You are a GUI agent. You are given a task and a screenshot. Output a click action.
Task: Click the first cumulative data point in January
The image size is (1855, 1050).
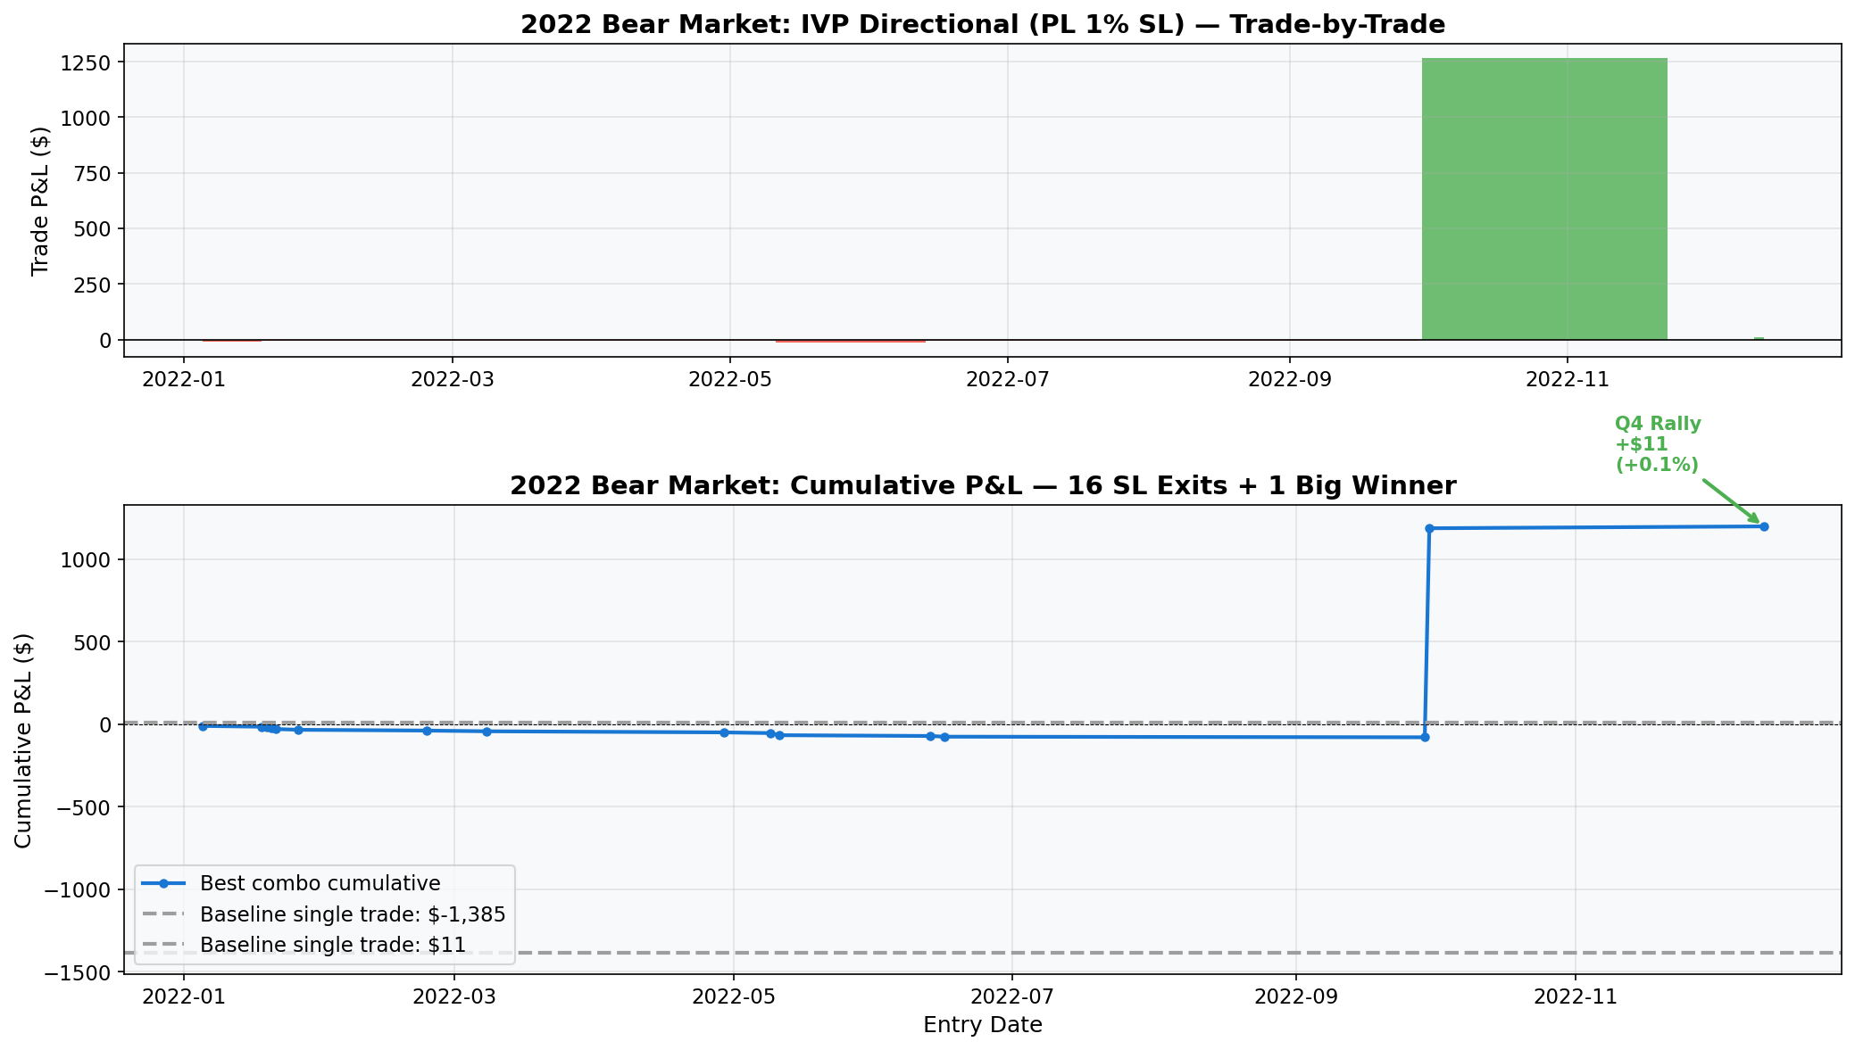(x=203, y=726)
